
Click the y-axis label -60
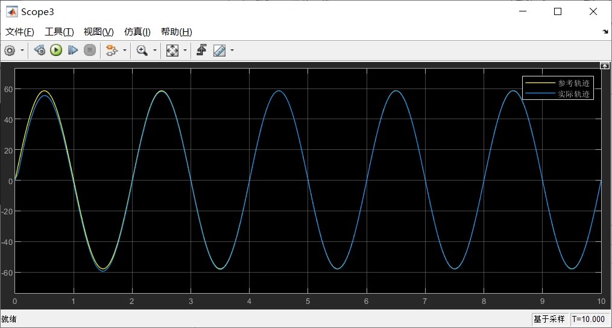coord(7,273)
